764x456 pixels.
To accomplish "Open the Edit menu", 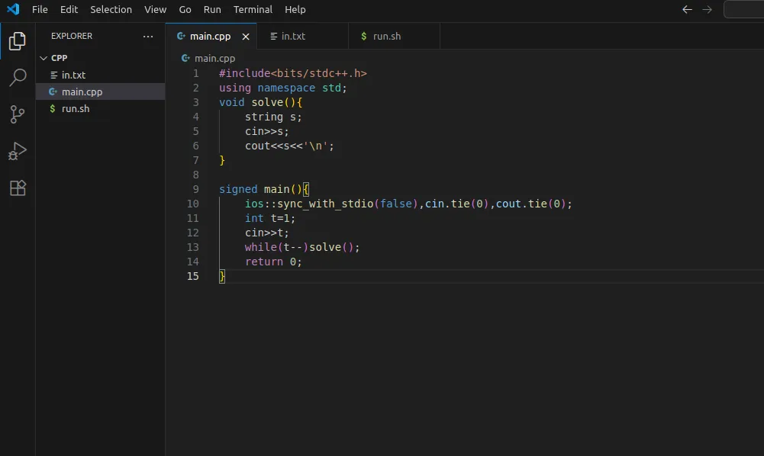I will 69,9.
